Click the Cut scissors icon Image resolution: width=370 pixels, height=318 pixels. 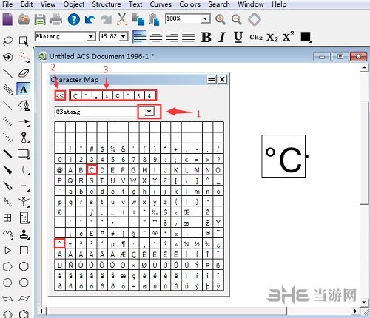coord(122,19)
